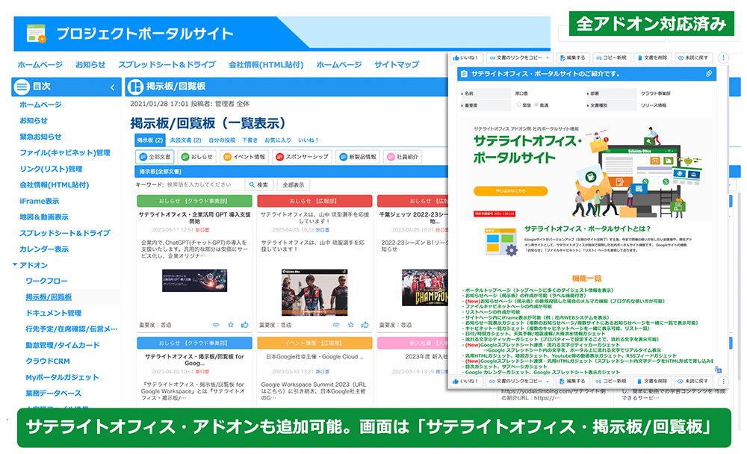Open ドキュメント管理 under アドオン
Screen dimensions: 747x454
coord(53,313)
